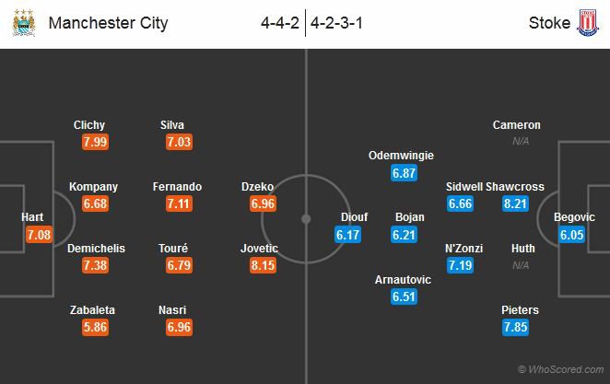Select Jovetic's 8.15 rating badge

click(x=263, y=265)
